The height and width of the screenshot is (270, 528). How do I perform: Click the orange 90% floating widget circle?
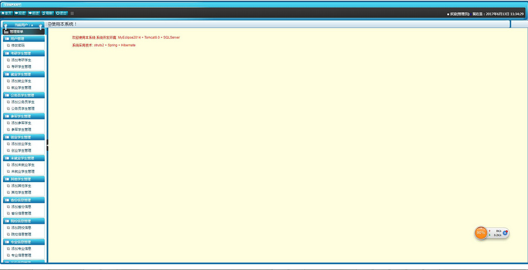click(481, 233)
